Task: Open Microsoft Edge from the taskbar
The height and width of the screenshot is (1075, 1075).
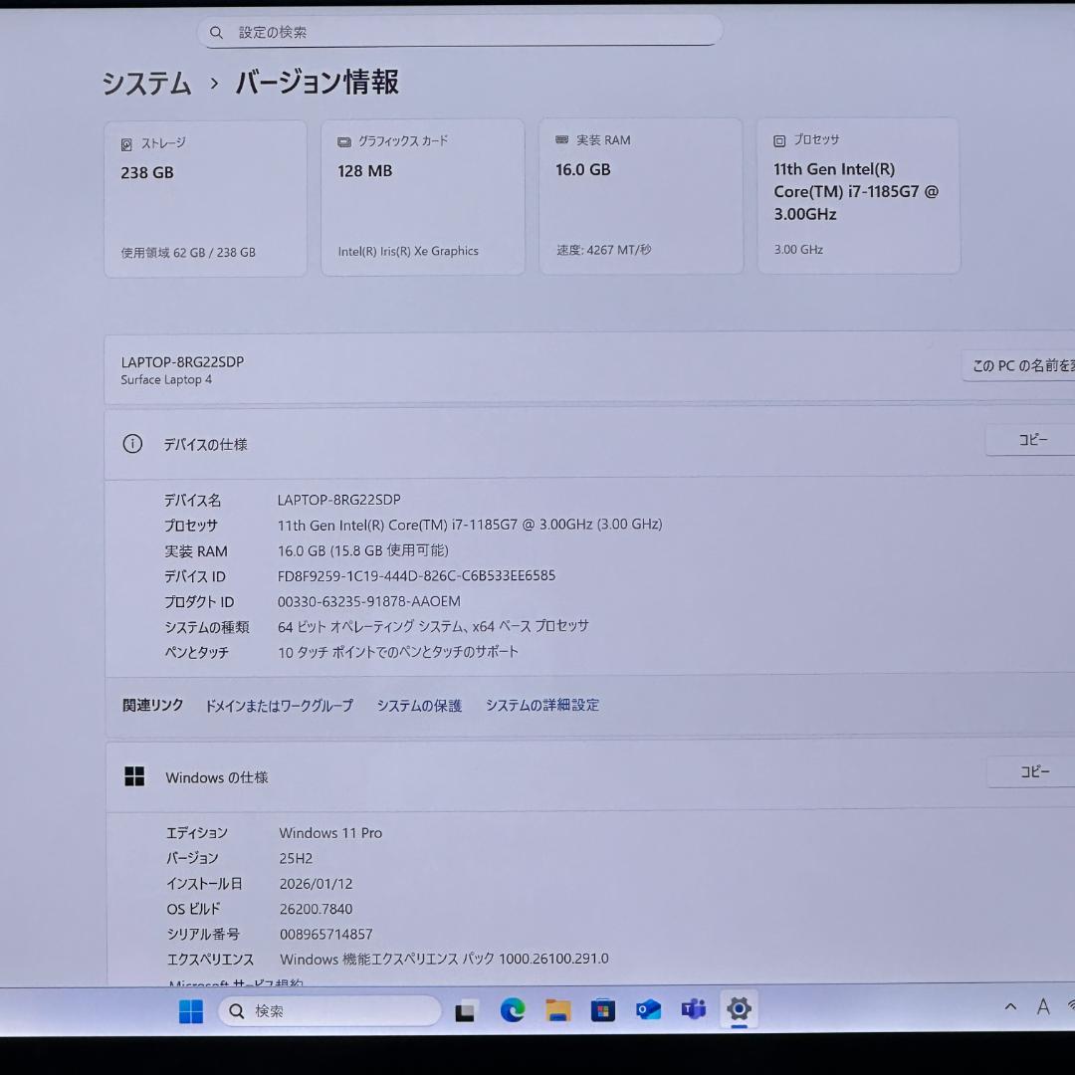Action: pyautogui.click(x=512, y=1009)
